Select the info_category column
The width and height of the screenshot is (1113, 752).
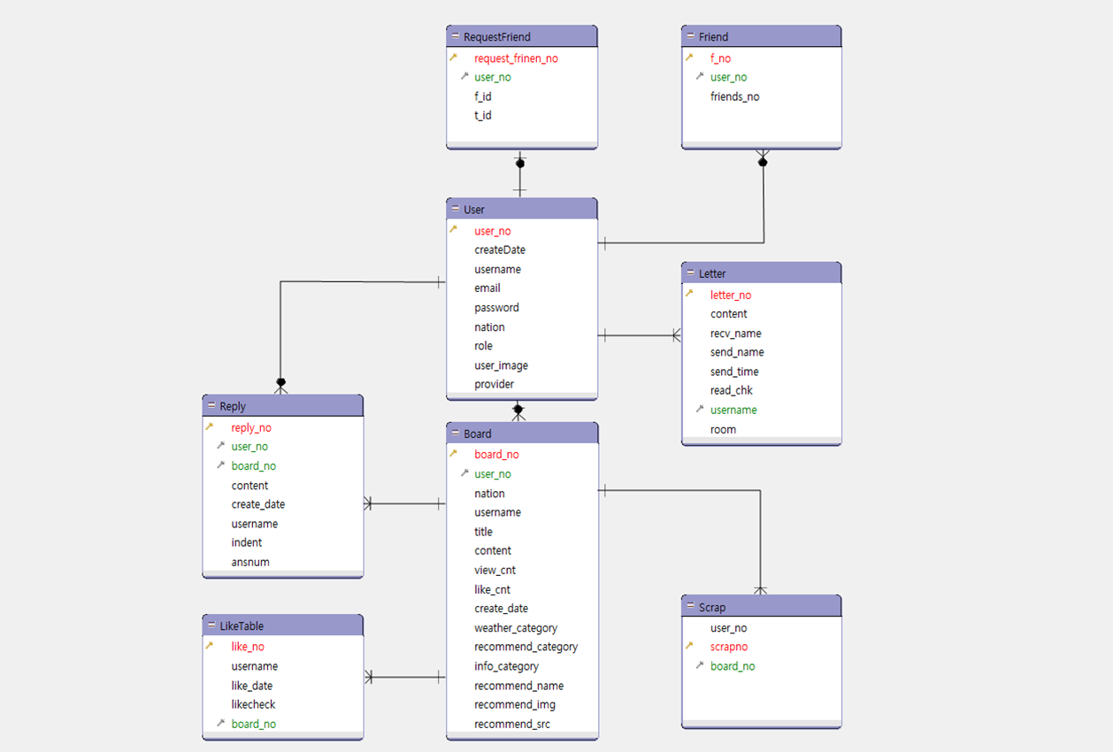pyautogui.click(x=506, y=666)
